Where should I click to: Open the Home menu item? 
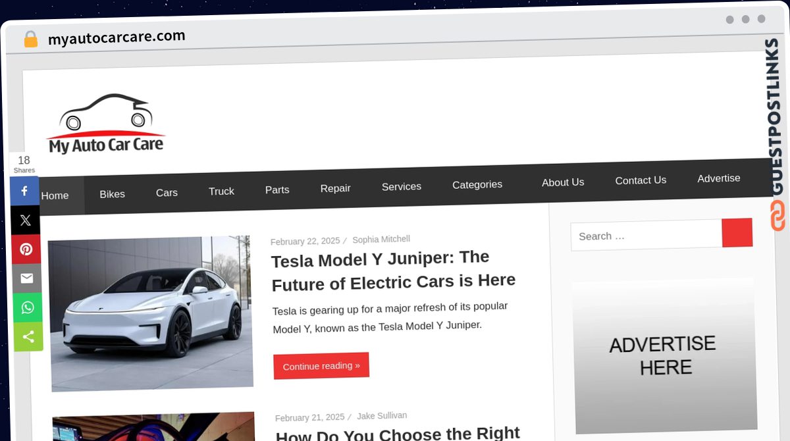pos(55,195)
